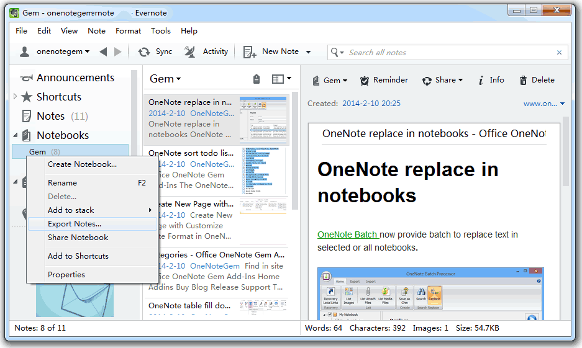
Task: Click the note list vertical scrollbar
Action: click(x=296, y=151)
